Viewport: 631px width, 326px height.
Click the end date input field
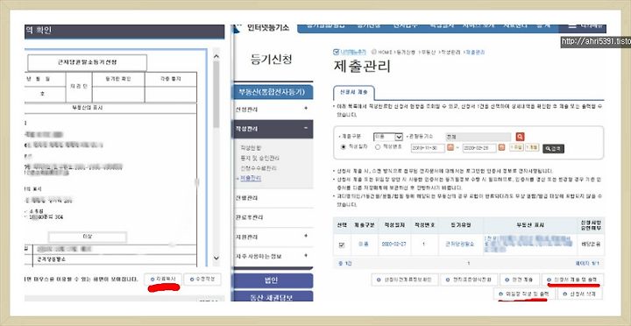pyautogui.click(x=479, y=148)
